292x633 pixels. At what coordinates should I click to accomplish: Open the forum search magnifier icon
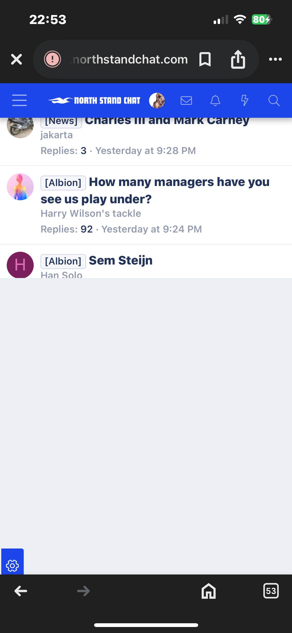coord(274,100)
